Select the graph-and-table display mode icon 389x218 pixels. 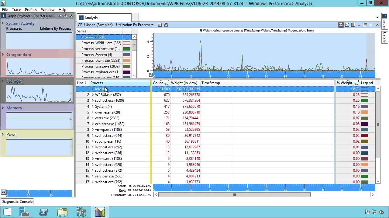(x=341, y=25)
